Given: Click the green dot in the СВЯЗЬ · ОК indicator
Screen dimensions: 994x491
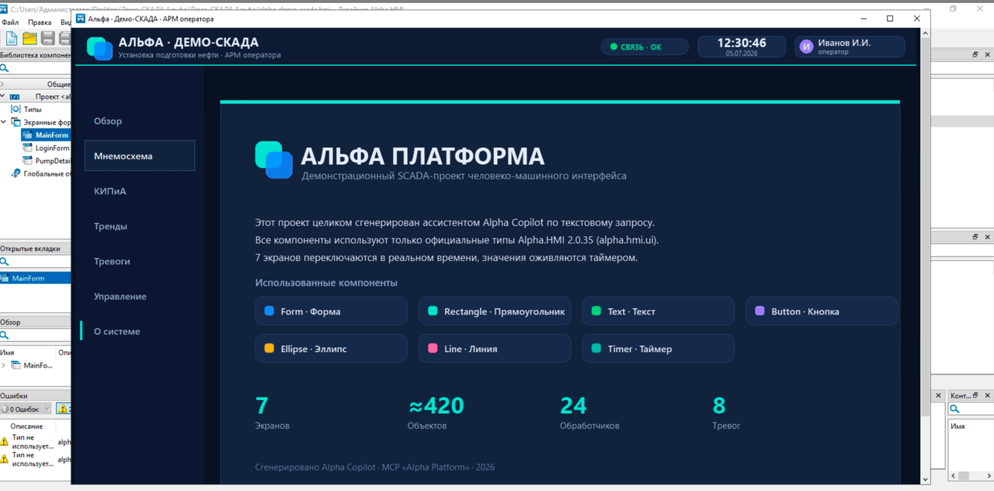Looking at the screenshot, I should pos(613,47).
